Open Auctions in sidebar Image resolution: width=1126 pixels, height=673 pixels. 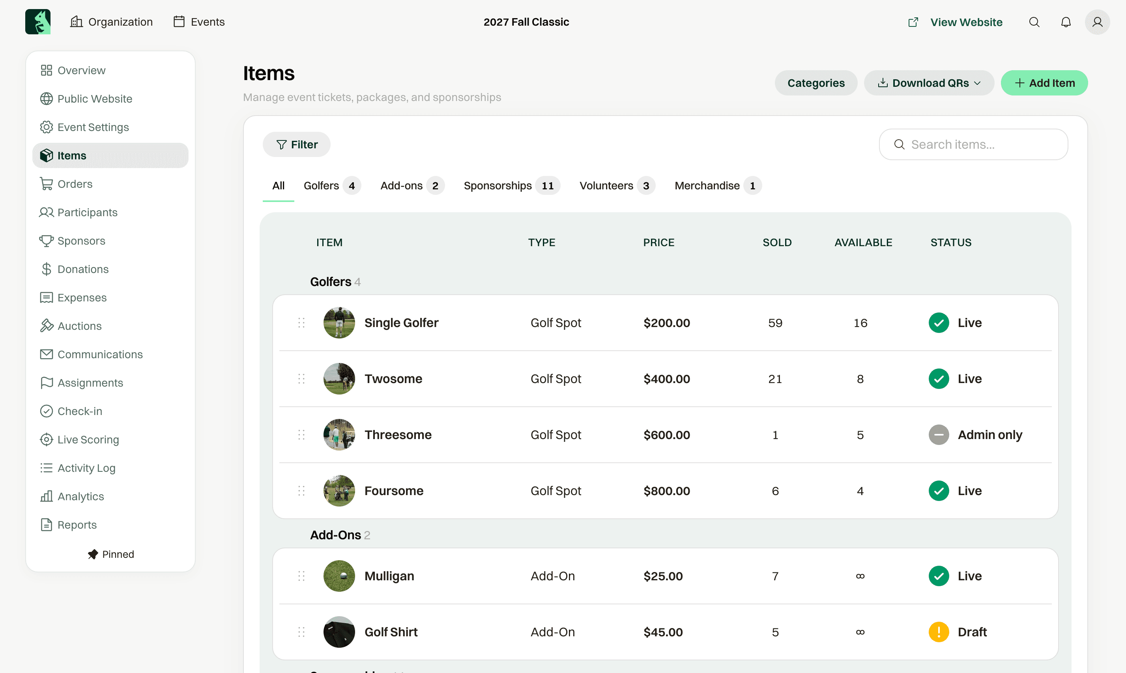point(110,326)
